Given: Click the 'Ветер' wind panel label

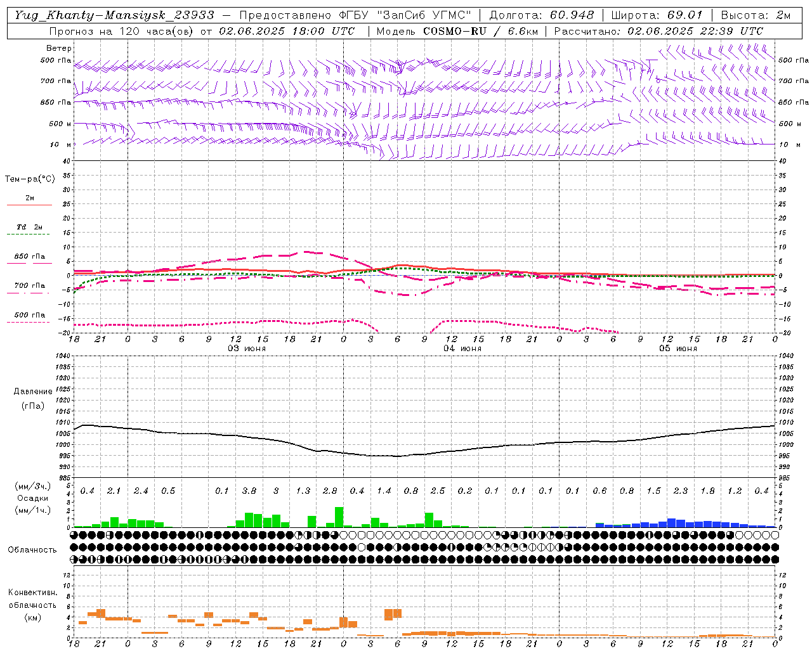Looking at the screenshot, I should 59,48.
